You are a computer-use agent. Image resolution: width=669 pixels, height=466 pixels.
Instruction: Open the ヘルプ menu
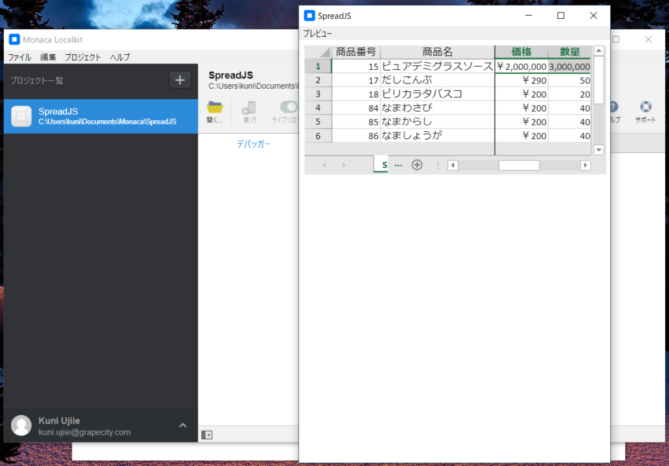tap(120, 57)
